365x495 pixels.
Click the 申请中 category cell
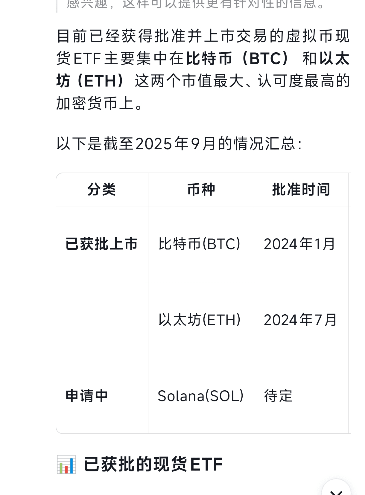pyautogui.click(x=102, y=396)
